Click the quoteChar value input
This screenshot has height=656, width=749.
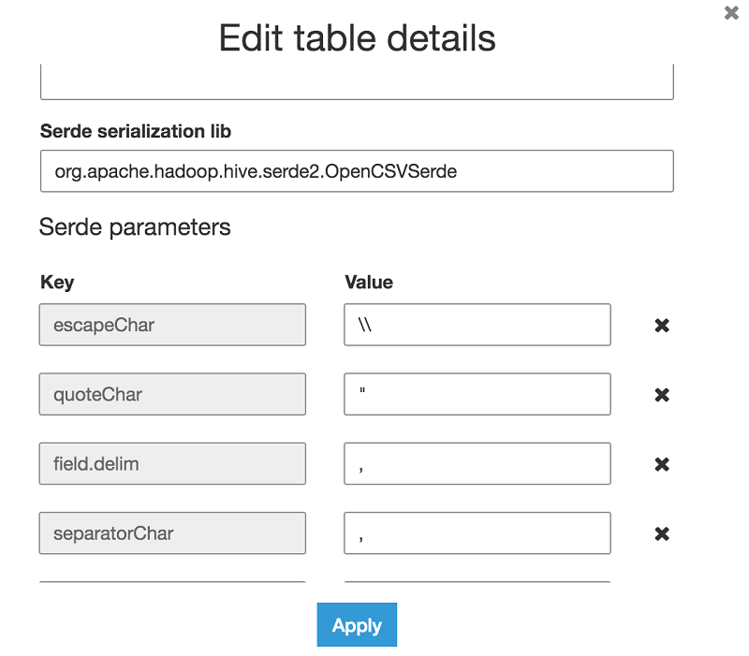477,394
